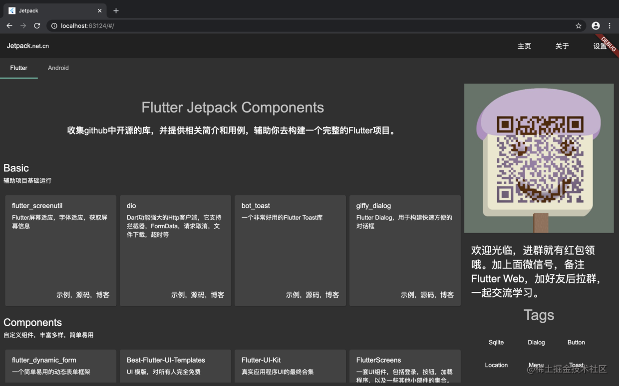Screen dimensions: 619x386
Task: Click the 收集github中开源的库 description line
Action: [233, 131]
